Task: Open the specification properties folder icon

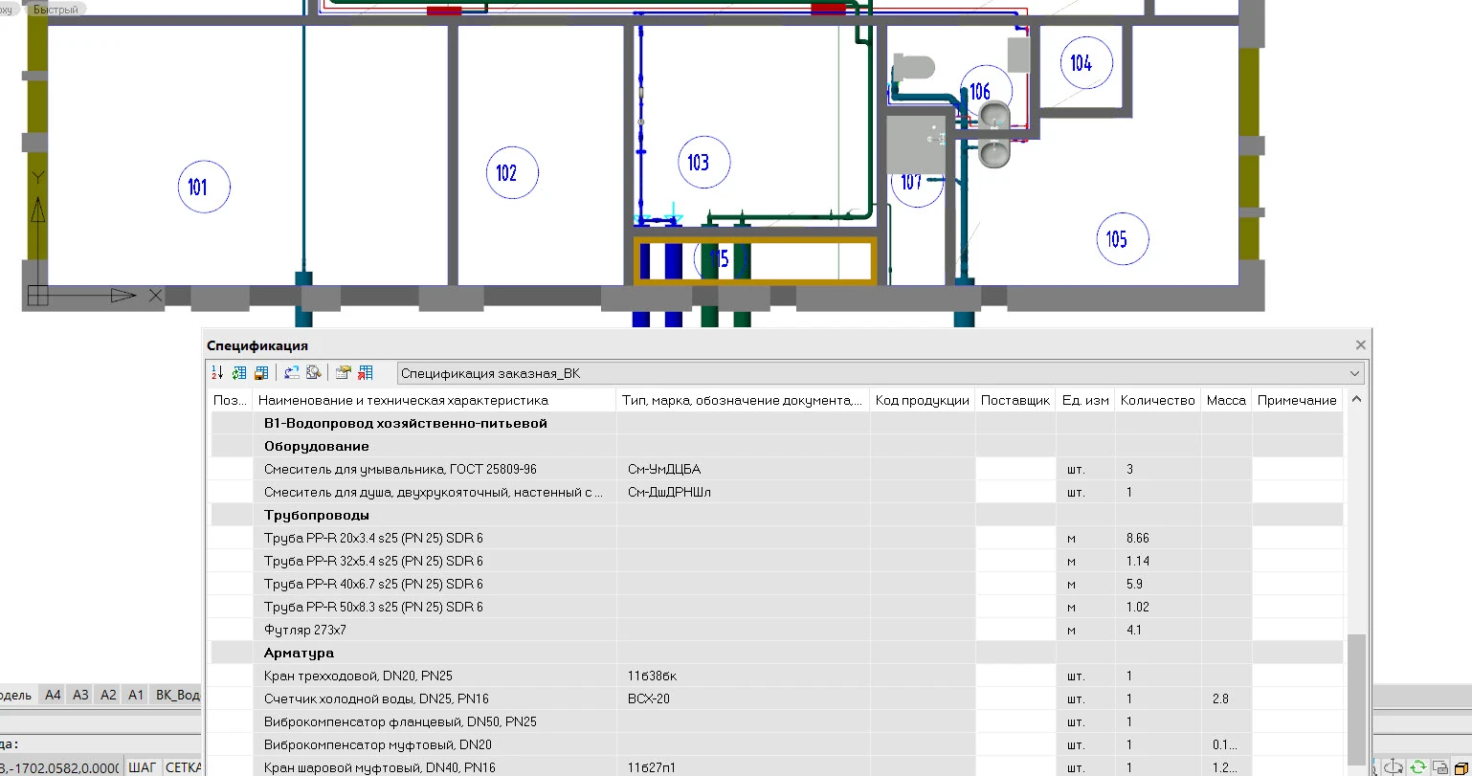Action: pos(343,373)
